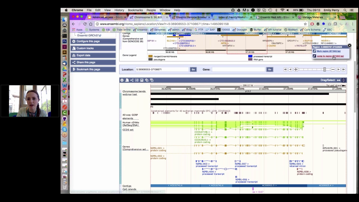Click the export image icon in image toolbar

pyautogui.click(x=142, y=80)
